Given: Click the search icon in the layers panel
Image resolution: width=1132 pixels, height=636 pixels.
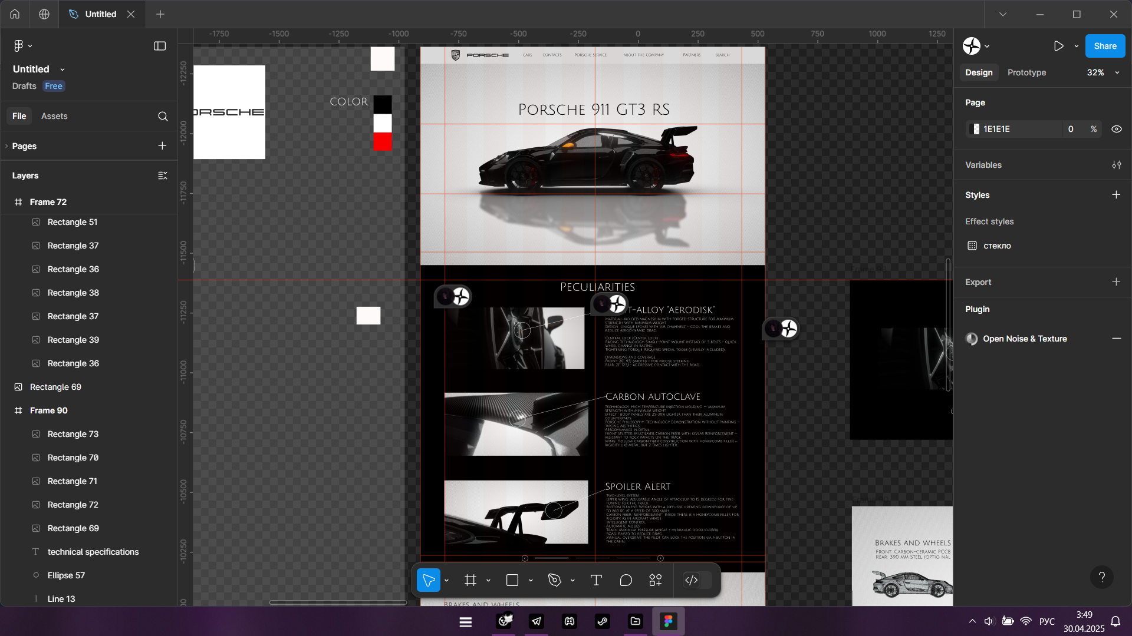Looking at the screenshot, I should (163, 117).
